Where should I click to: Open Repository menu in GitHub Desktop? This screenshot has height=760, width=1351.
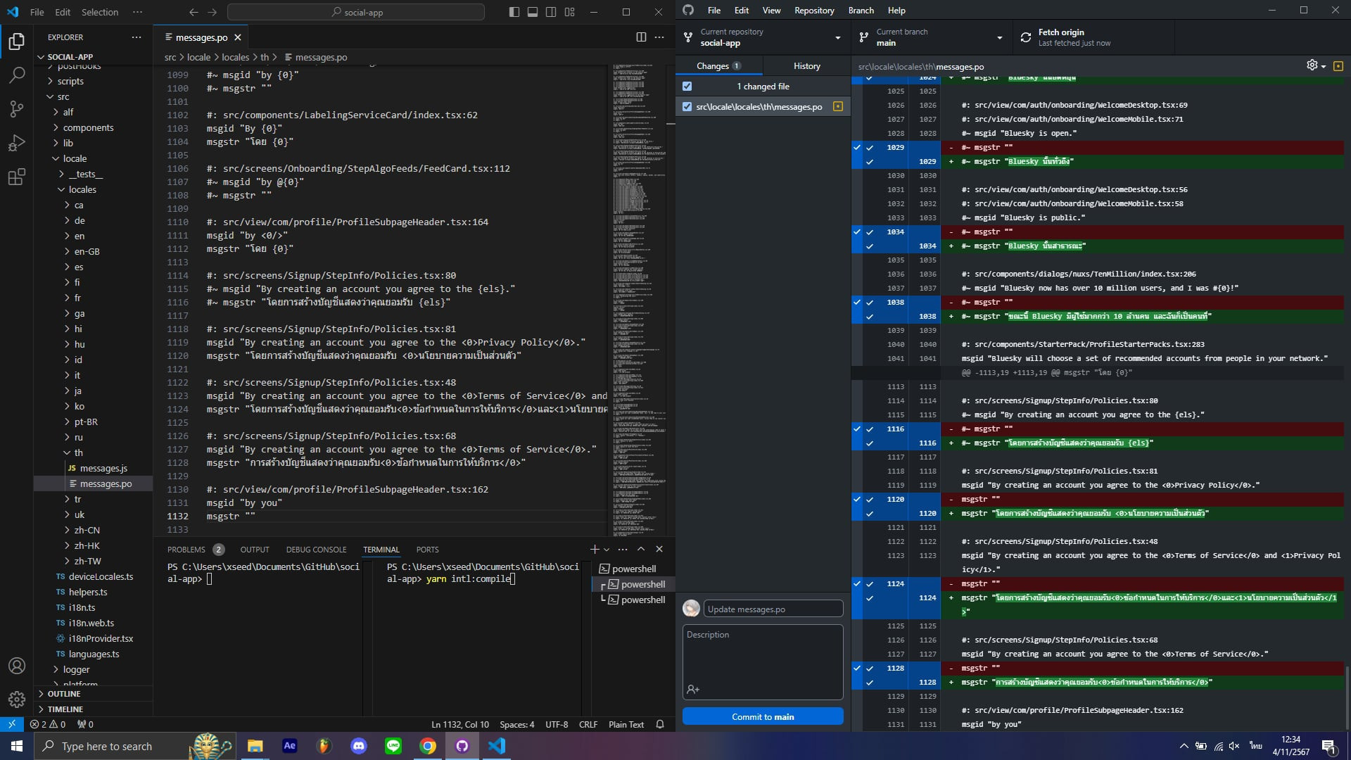[814, 11]
